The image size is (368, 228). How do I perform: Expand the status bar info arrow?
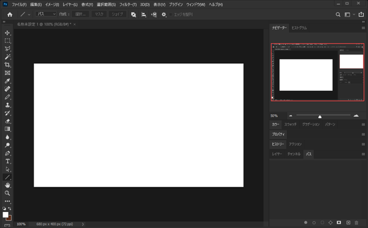pos(83,224)
